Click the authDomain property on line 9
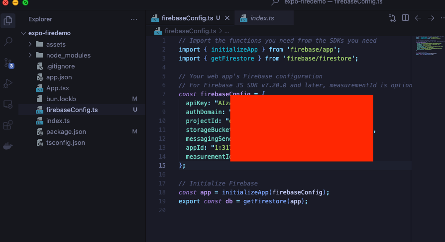 pyautogui.click(x=204, y=112)
